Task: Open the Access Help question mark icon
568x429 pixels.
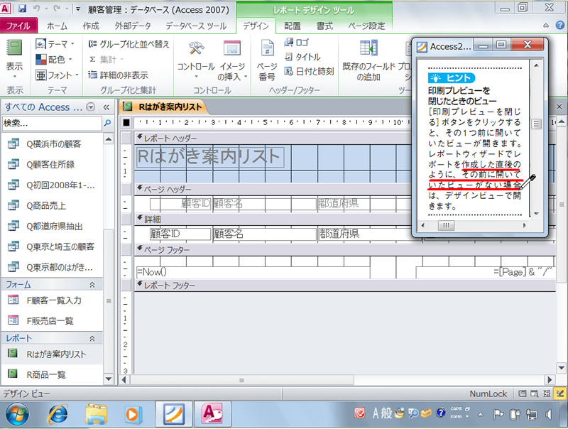Action: (560, 26)
